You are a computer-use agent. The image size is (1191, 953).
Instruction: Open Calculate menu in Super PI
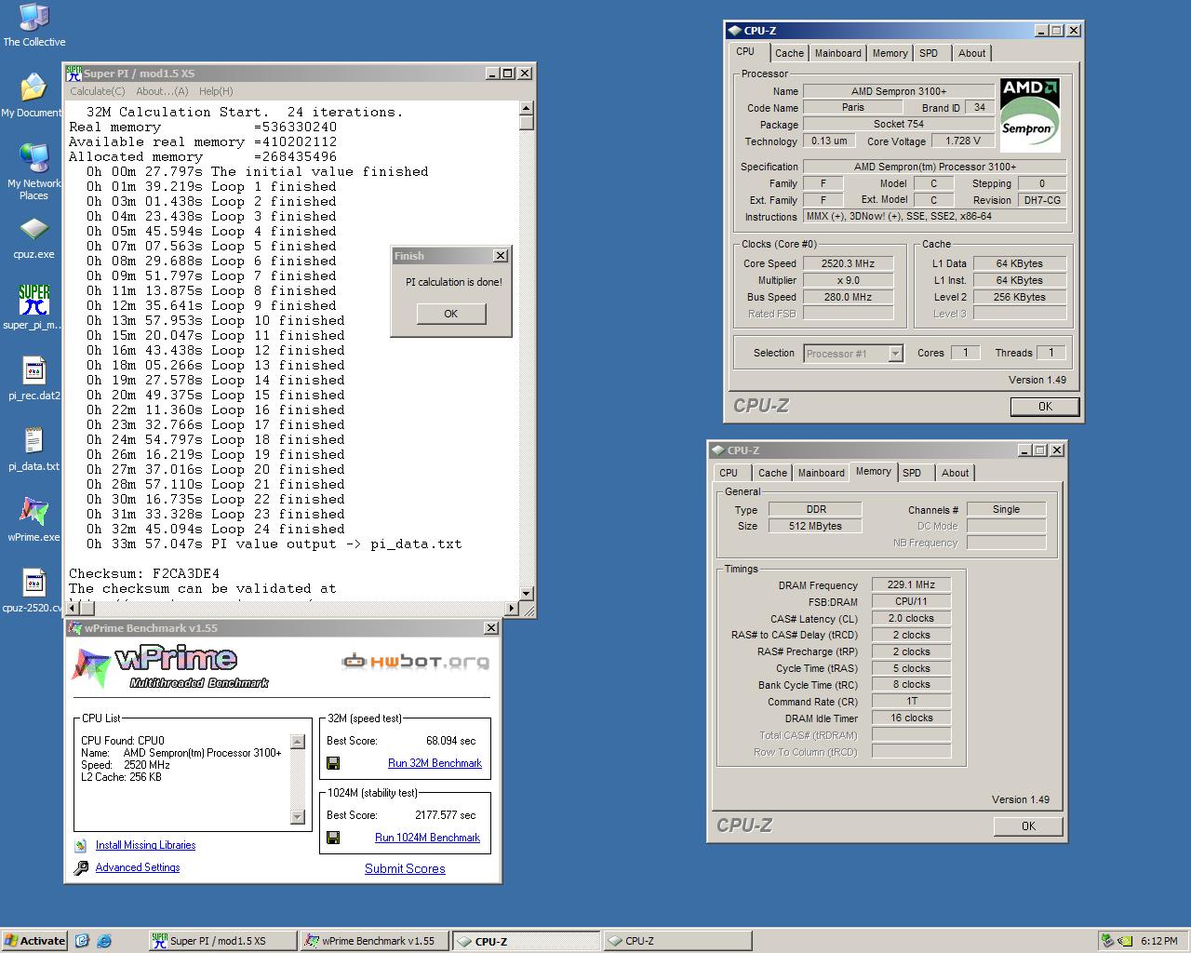97,91
